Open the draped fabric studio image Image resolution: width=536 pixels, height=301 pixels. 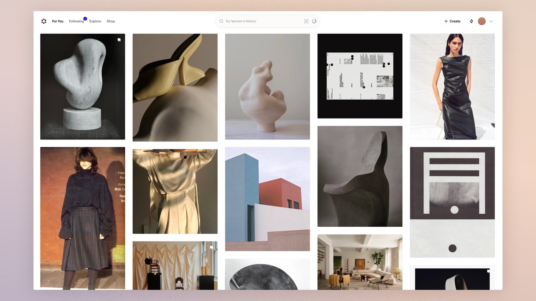(x=175, y=265)
